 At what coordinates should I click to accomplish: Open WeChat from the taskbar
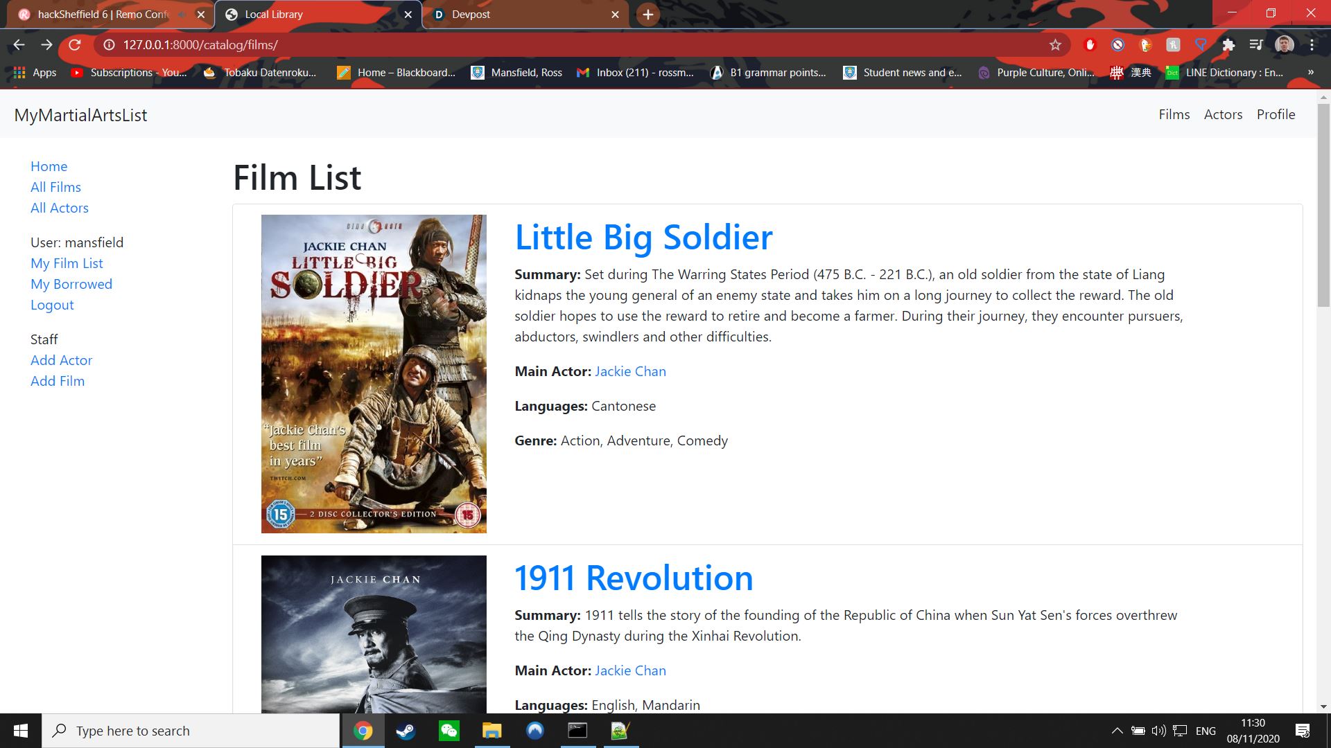[449, 731]
